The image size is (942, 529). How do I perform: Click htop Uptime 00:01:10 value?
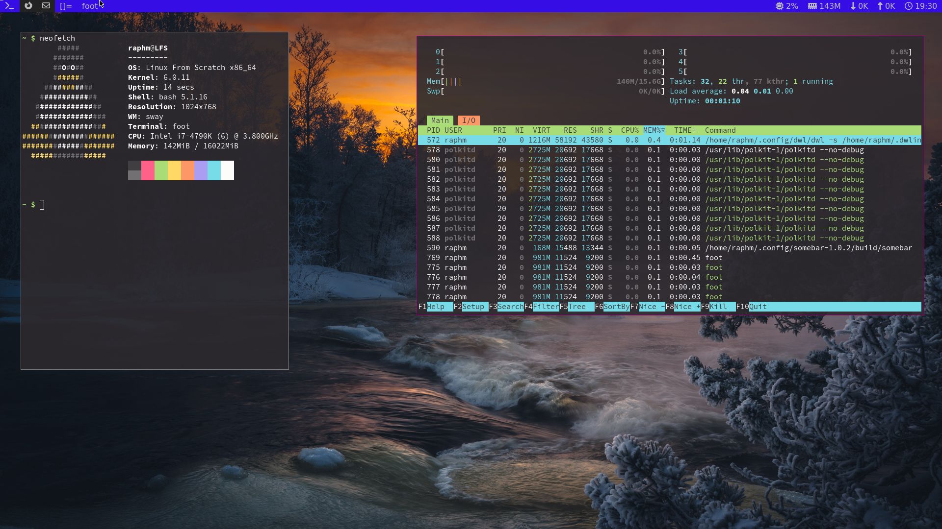pyautogui.click(x=722, y=101)
